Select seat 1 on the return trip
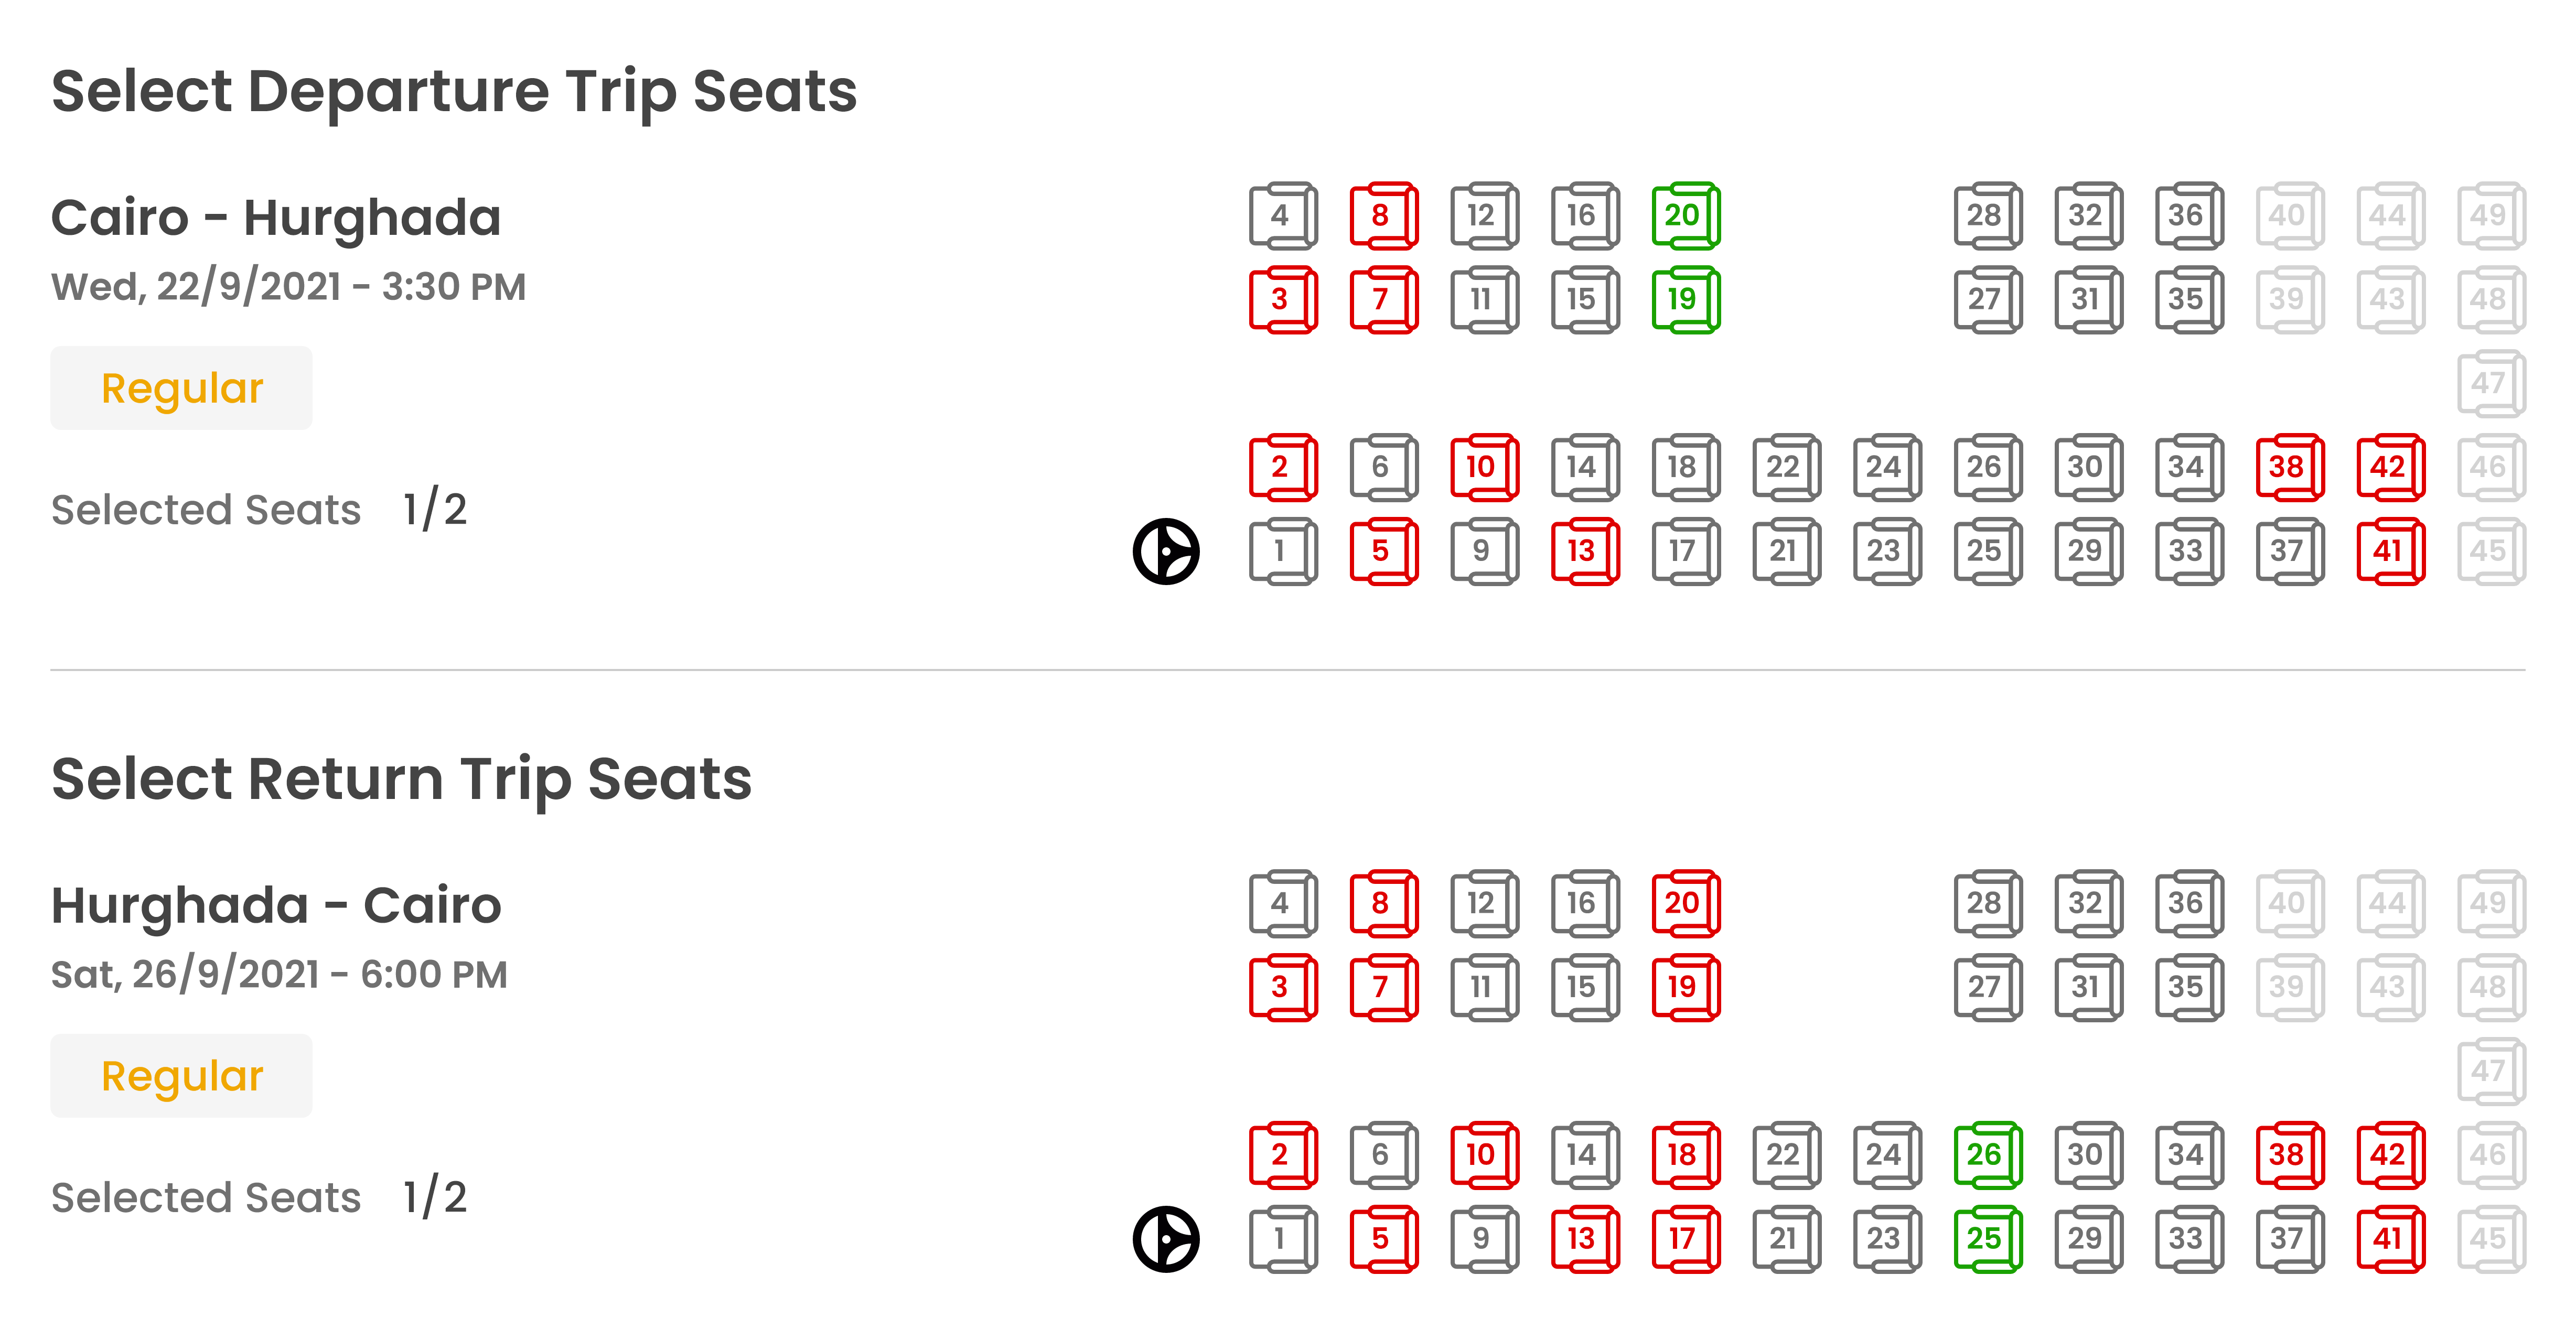Image resolution: width=2576 pixels, height=1340 pixels. [1283, 1239]
